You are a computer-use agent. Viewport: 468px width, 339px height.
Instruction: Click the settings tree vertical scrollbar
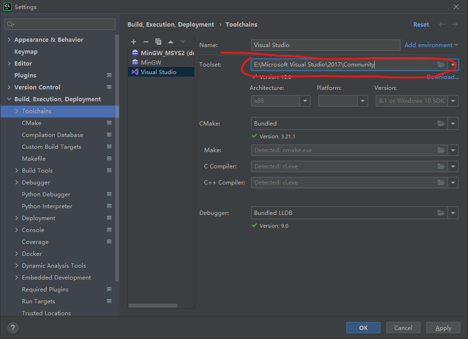(117, 158)
